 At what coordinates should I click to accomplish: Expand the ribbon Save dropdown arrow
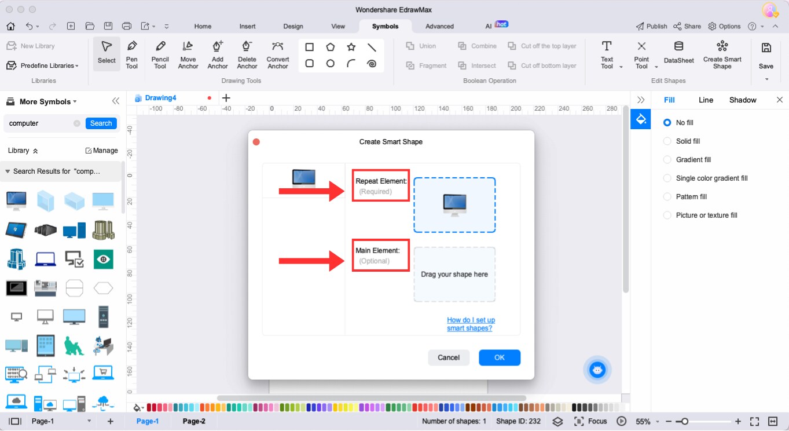[766, 79]
